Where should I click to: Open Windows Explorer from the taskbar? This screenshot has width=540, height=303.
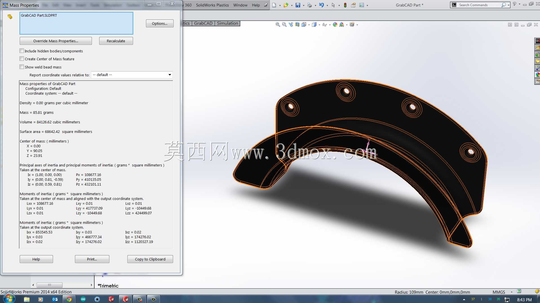(26, 299)
